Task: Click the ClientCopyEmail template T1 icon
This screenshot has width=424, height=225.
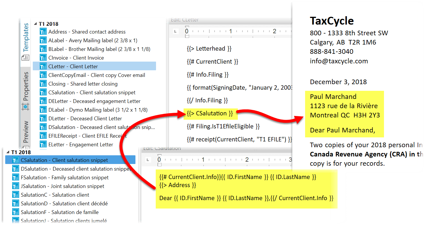Action: pos(43,75)
